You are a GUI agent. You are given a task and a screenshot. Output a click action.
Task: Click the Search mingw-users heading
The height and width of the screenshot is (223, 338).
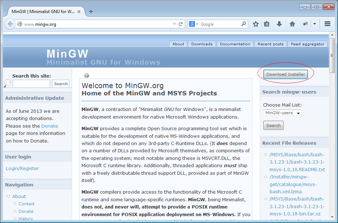pyautogui.click(x=289, y=92)
